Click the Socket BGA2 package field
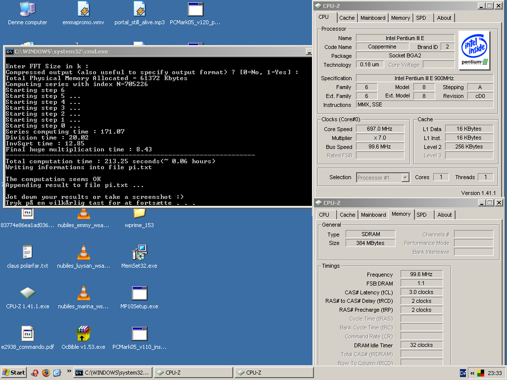 [405, 55]
